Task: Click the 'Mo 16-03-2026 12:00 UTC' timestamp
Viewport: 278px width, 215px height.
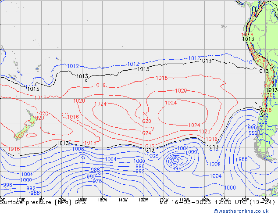Action: tap(204, 202)
